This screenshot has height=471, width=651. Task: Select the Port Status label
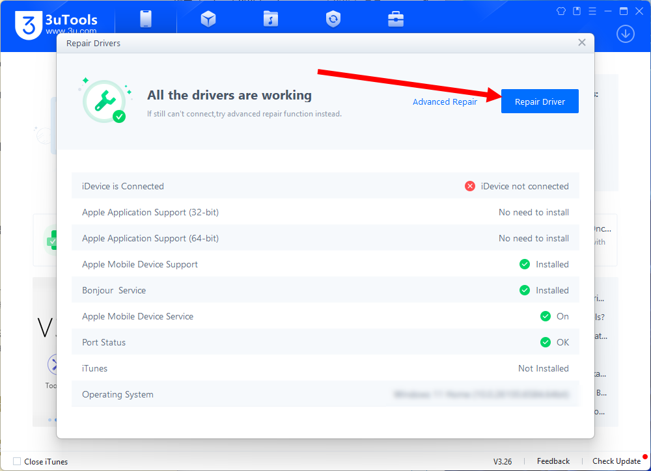tap(104, 342)
